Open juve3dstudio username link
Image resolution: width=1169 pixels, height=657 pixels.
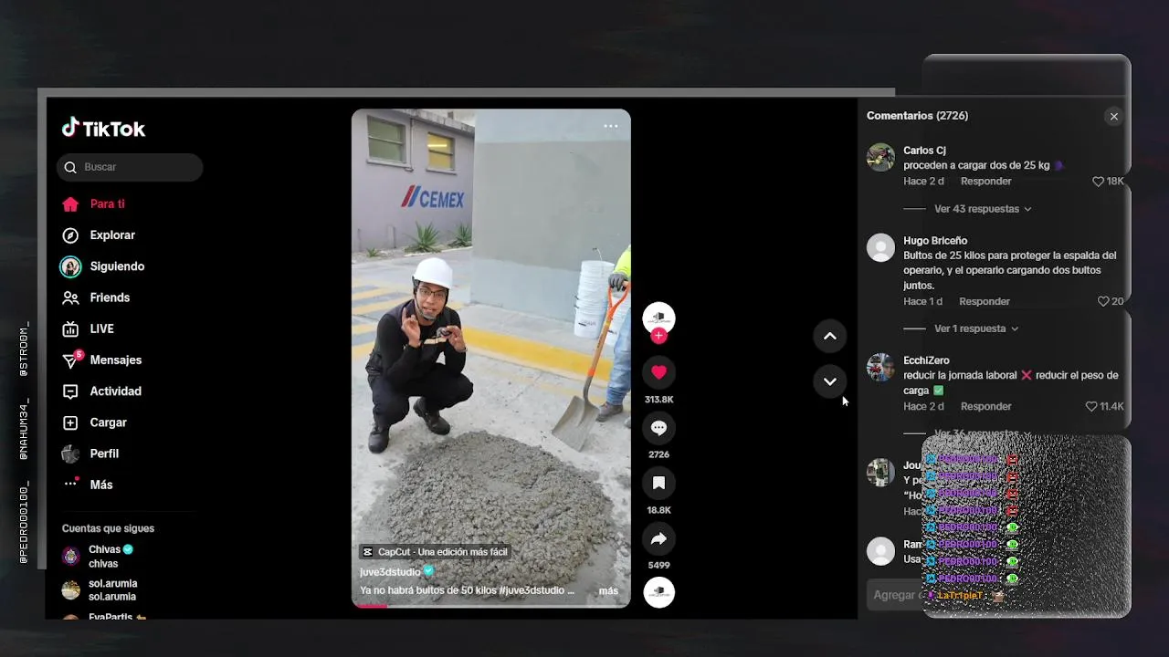(390, 572)
